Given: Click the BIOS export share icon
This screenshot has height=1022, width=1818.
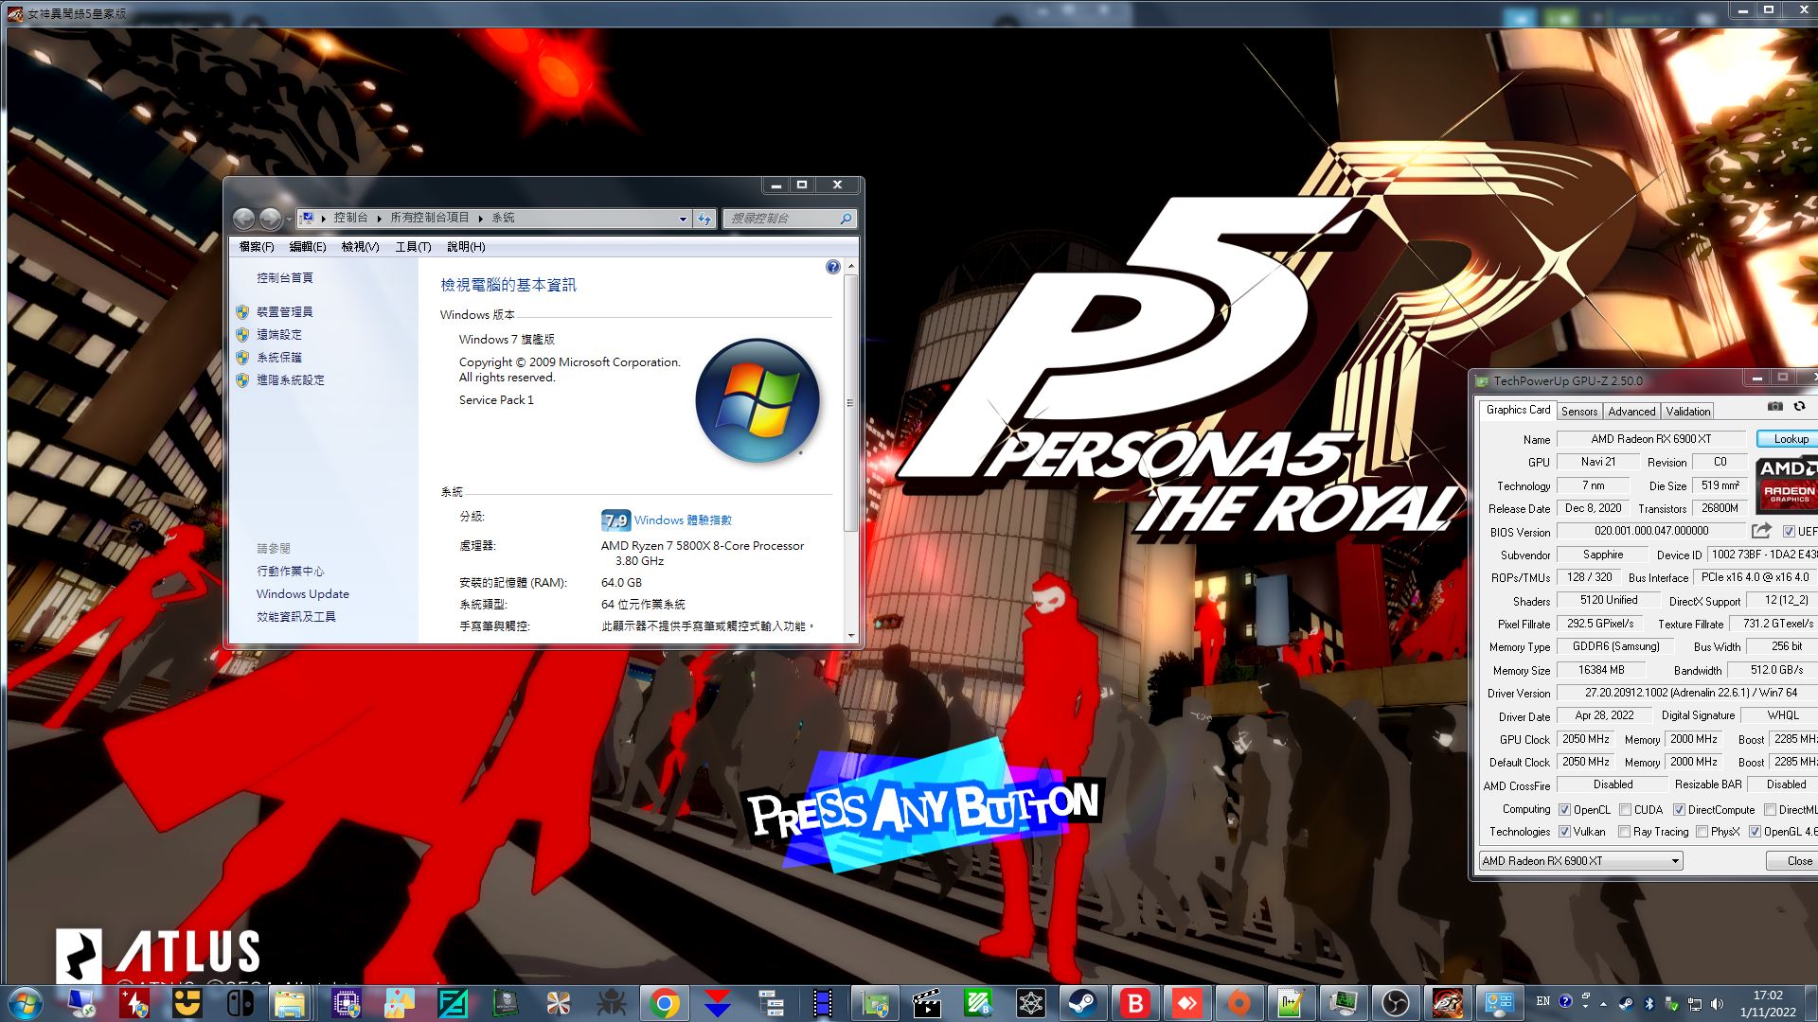Looking at the screenshot, I should point(1761,531).
